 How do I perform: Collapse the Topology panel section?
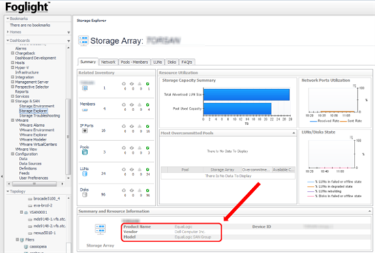tap(7, 192)
